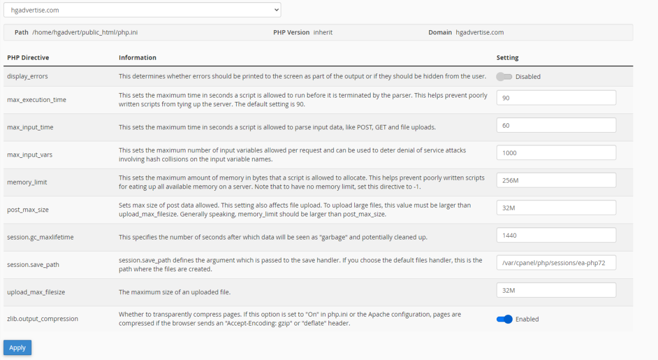Select the max_input_time input box

(x=555, y=124)
